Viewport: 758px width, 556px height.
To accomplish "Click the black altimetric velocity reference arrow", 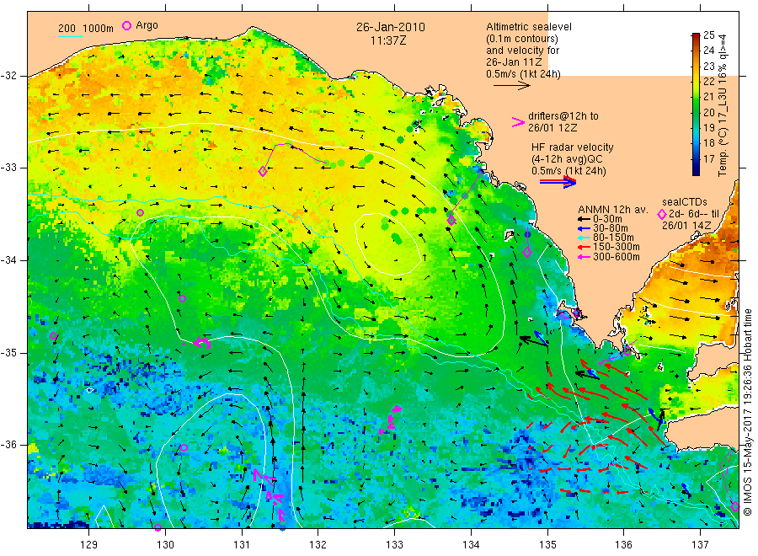I will (511, 86).
